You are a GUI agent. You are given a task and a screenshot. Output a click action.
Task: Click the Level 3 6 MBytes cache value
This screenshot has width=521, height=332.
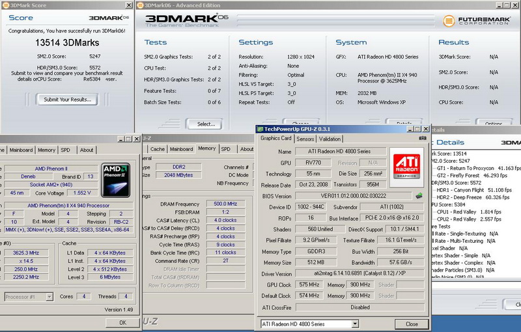point(110,277)
